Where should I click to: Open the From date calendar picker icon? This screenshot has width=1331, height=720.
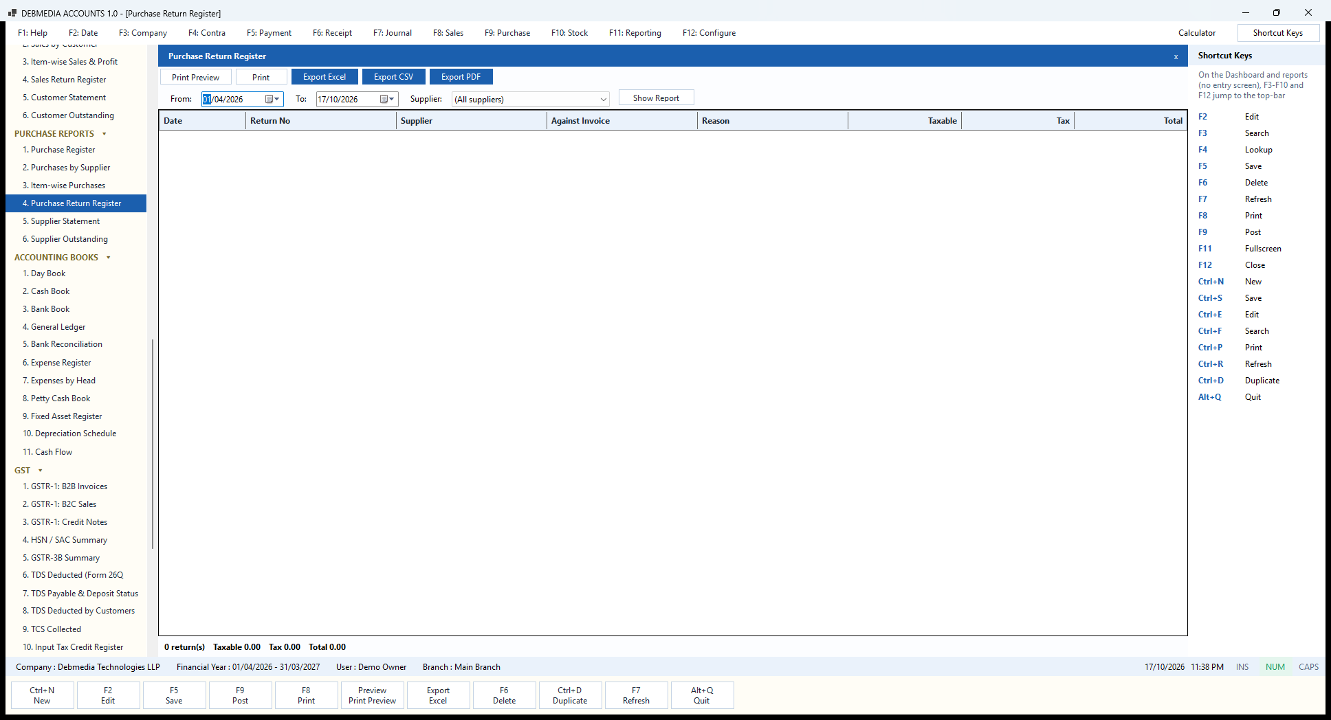click(269, 99)
